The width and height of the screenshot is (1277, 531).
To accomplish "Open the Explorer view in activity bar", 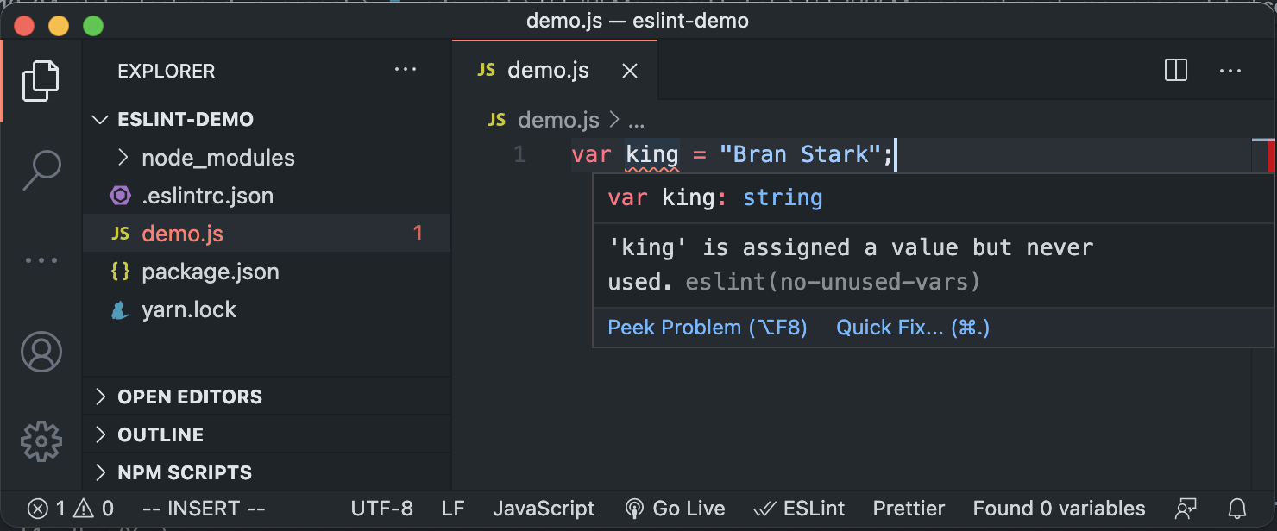I will click(x=41, y=80).
